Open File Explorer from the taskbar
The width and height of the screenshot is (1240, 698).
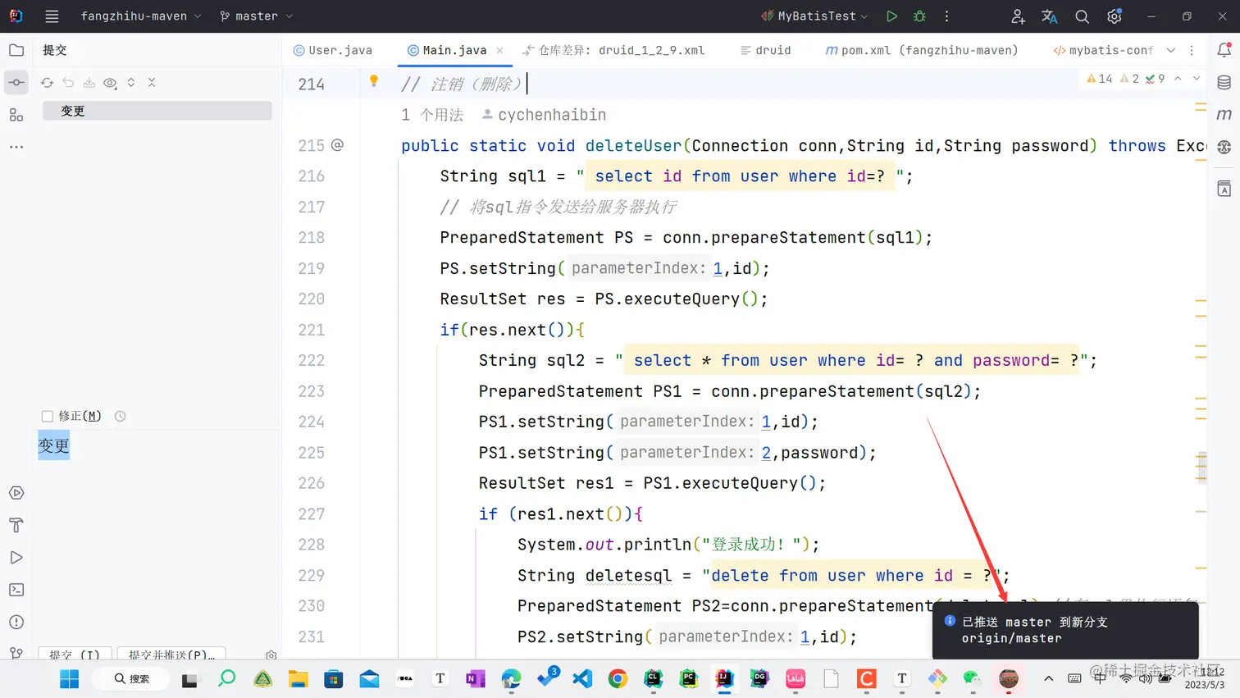pos(298,679)
